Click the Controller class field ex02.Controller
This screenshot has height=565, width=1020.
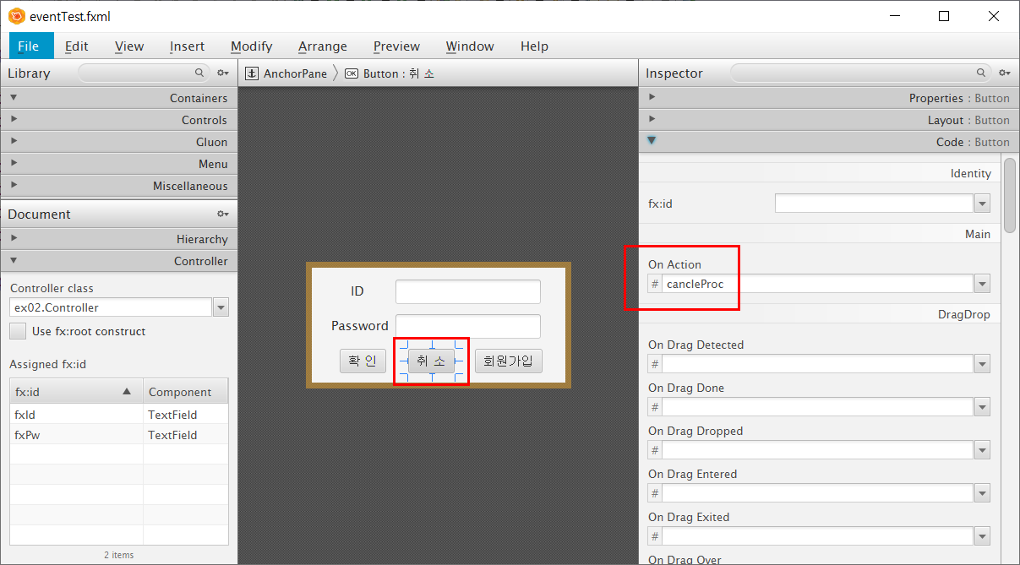(x=111, y=307)
